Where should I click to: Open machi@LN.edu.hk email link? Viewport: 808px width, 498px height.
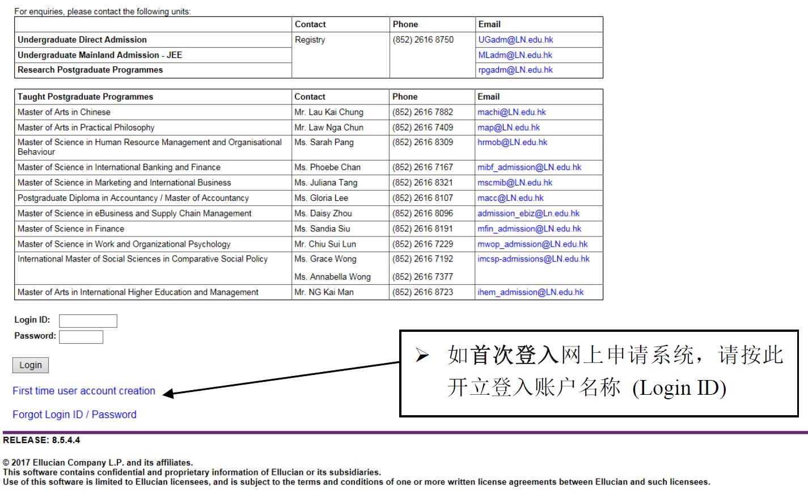tap(511, 112)
